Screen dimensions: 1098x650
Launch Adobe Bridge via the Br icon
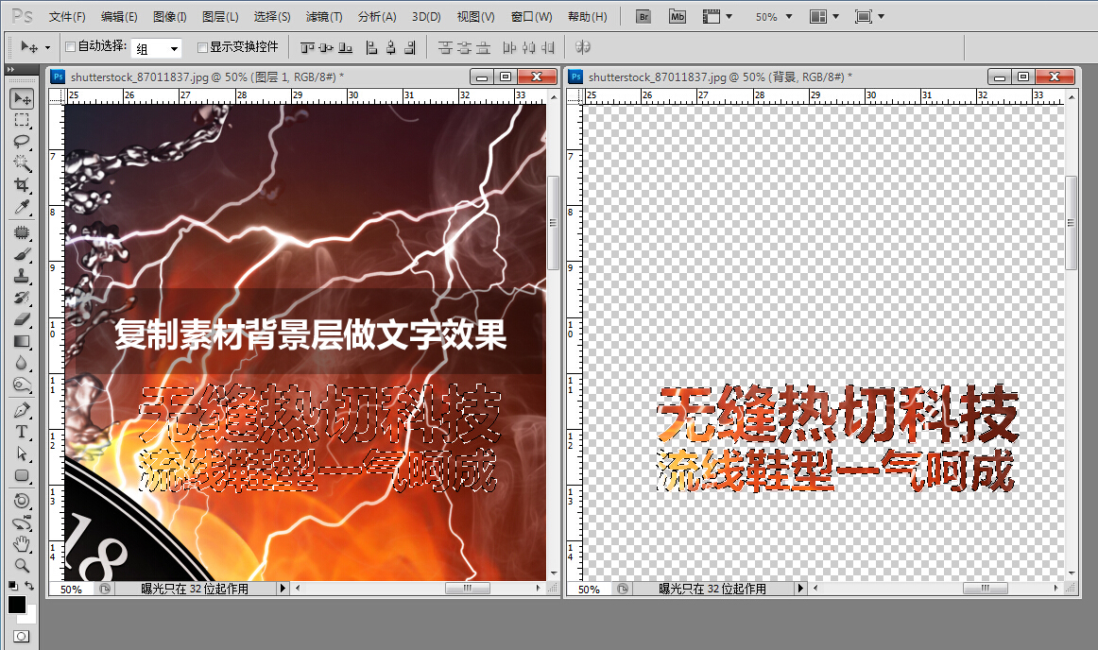[643, 17]
